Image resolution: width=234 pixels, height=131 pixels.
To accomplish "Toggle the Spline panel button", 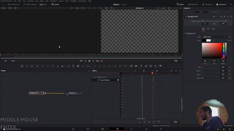I will [180, 4].
